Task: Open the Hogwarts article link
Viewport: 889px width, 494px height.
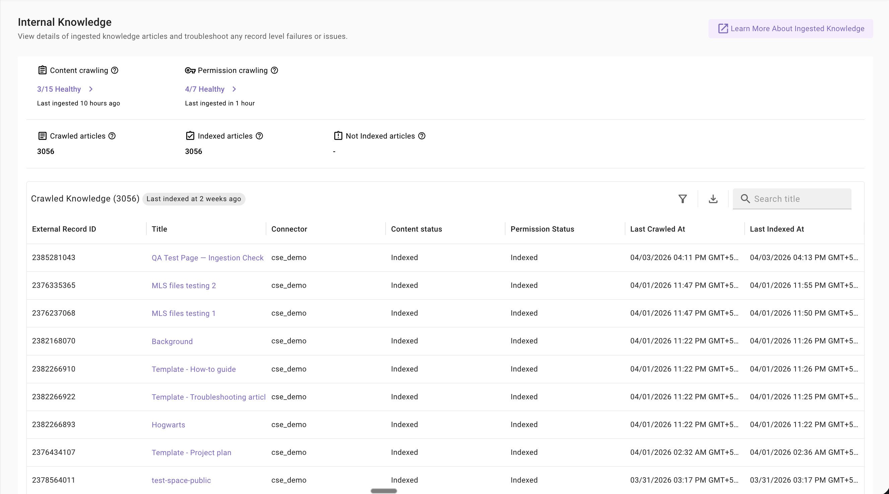Action: (x=168, y=425)
